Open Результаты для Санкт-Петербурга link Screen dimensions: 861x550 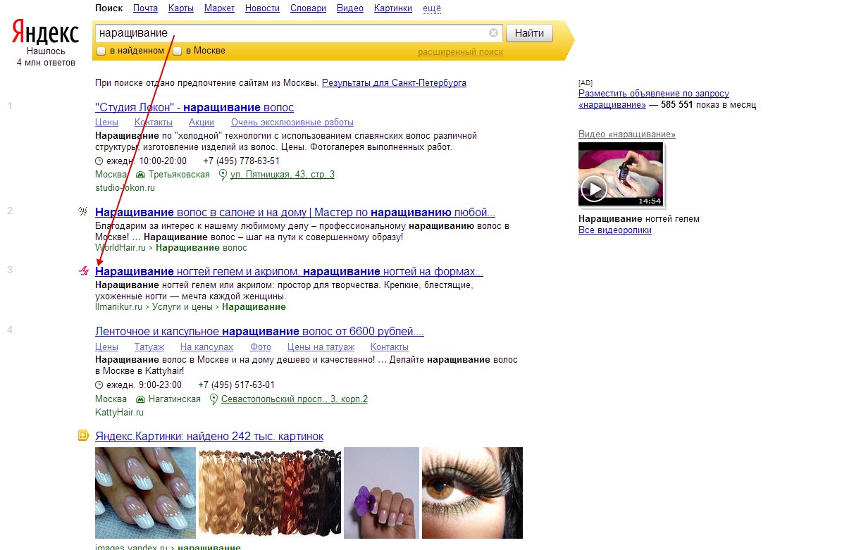pyautogui.click(x=394, y=83)
